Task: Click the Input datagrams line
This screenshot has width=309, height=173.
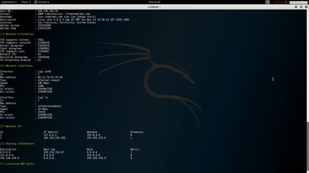Action: coord(25,49)
